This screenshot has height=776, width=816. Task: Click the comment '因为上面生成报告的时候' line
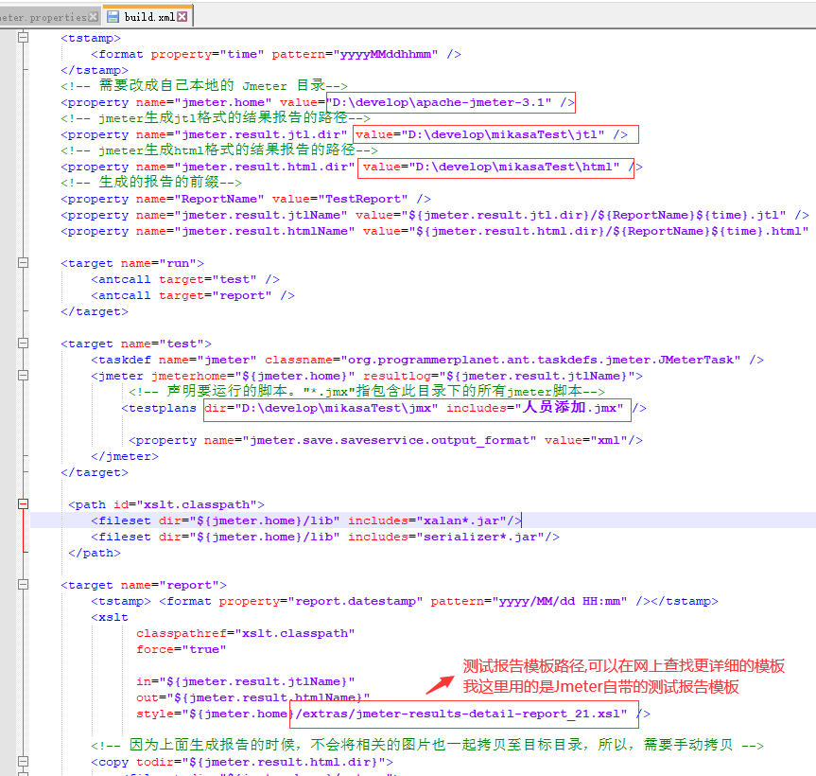(427, 746)
